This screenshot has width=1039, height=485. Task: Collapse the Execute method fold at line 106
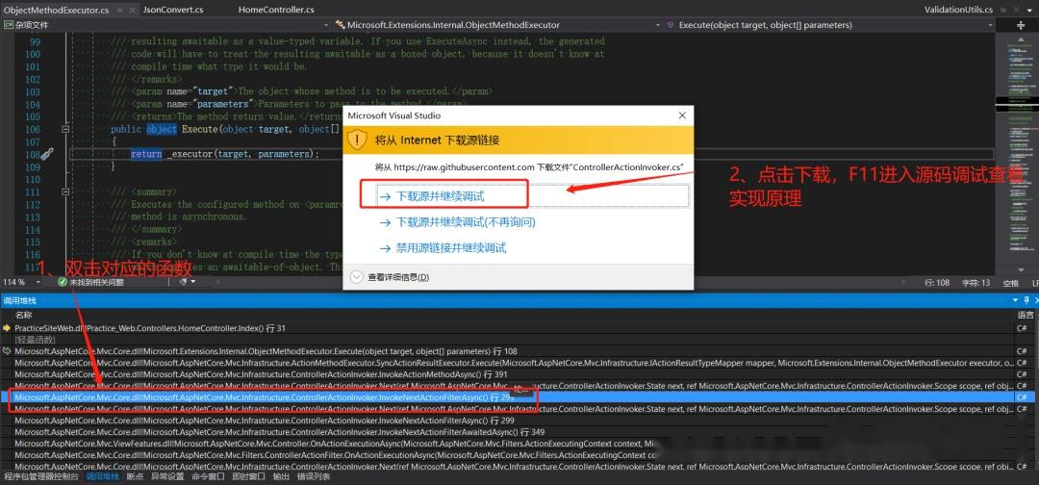coord(64,129)
